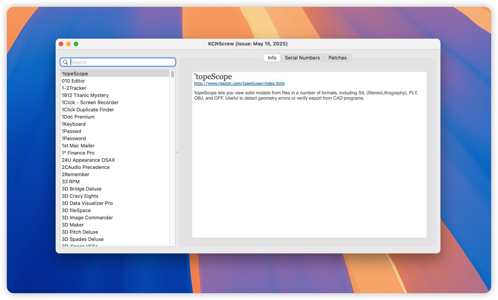Viewport: 498px width, 300px height.
Task: Select 1-2Tracker in the list
Action: point(115,88)
